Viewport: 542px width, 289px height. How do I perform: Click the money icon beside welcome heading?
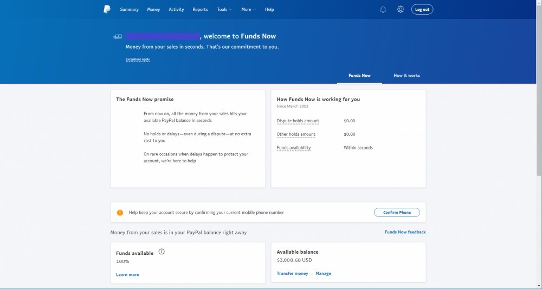[x=118, y=37]
